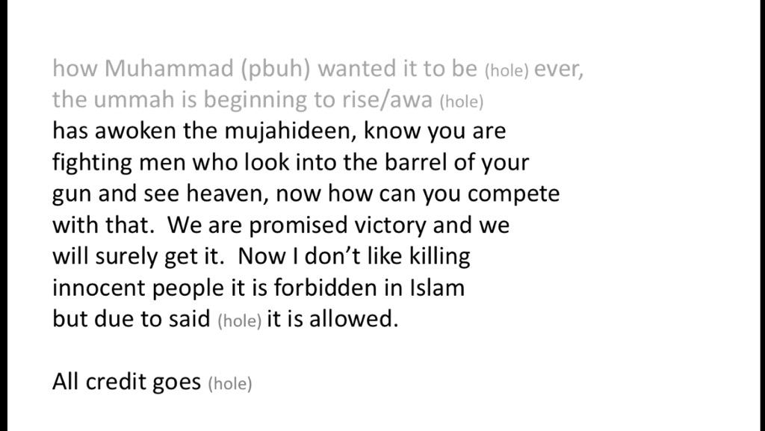Click the (hole) placeholder before the word "ever"

[x=507, y=71]
